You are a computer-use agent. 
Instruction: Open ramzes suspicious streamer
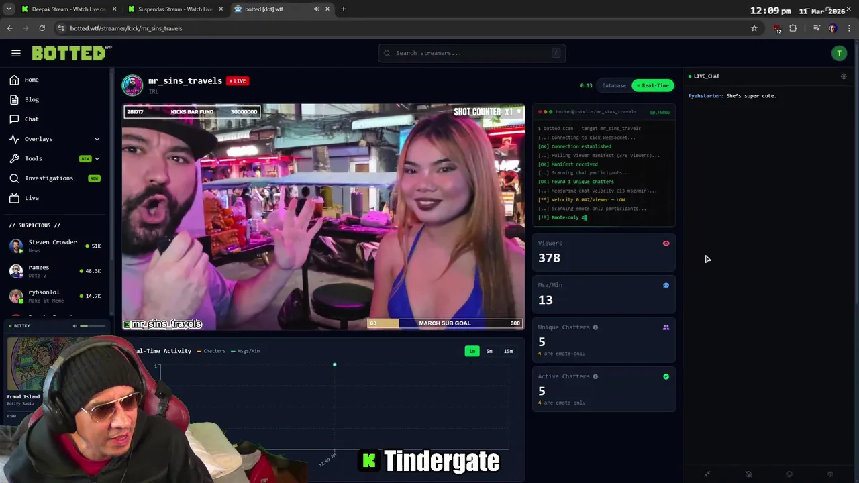(55, 271)
